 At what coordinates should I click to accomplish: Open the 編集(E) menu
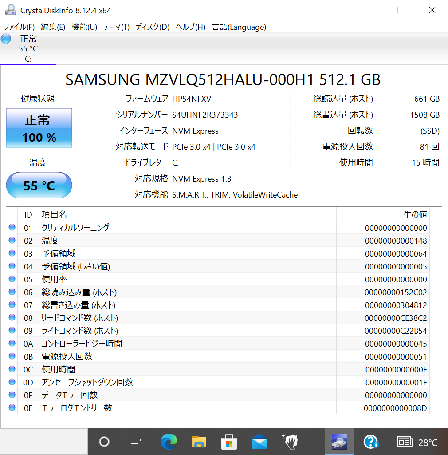pos(53,27)
